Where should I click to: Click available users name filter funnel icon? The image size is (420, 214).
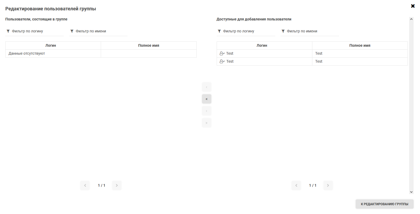point(283,31)
